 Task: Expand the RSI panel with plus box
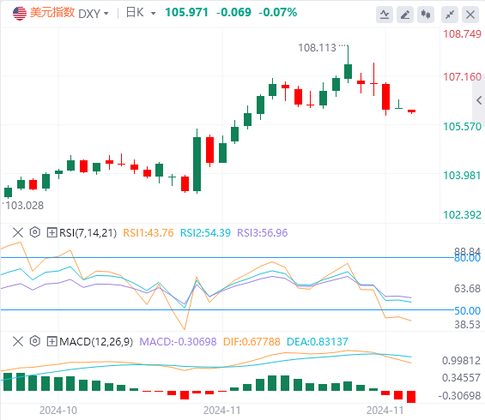click(52, 232)
